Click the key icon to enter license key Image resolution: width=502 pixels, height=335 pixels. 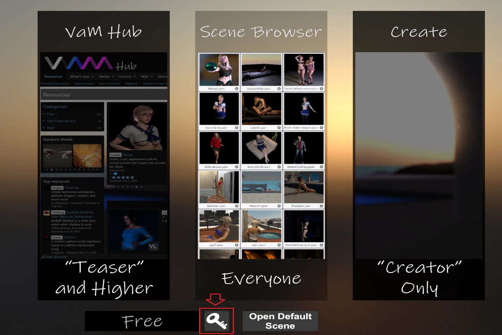(x=217, y=321)
